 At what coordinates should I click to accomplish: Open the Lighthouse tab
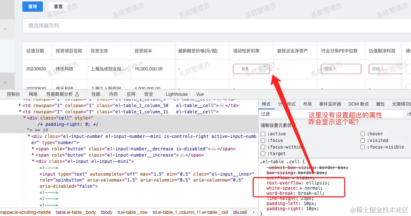click(x=177, y=94)
